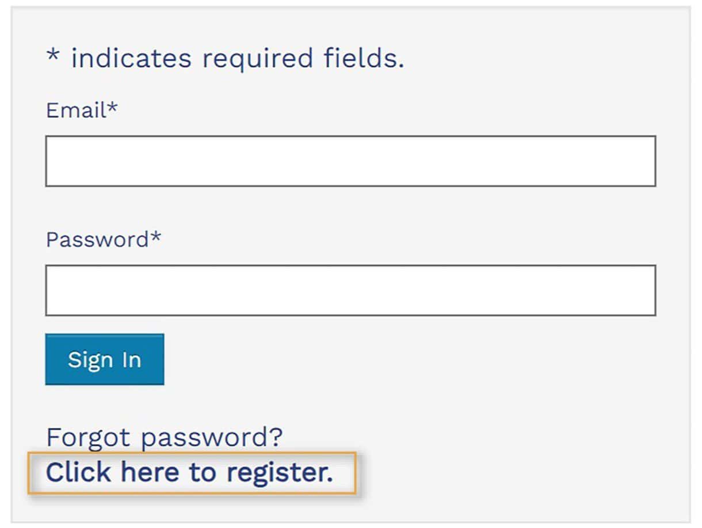Click the Email input field
702x528 pixels.
[350, 161]
